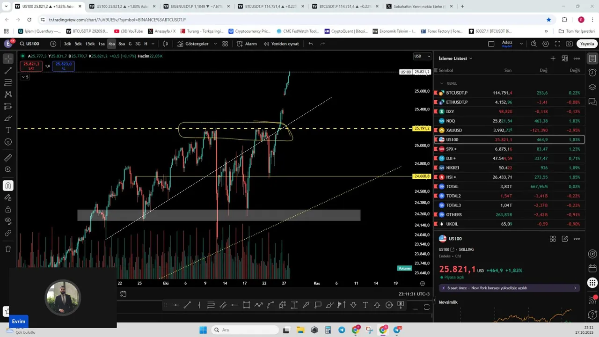Add a symbol to watchlist with plus icon

[553, 59]
